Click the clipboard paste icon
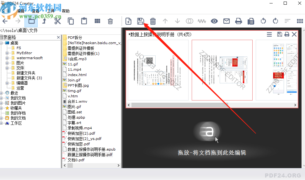305x180 pixels. click(x=84, y=21)
